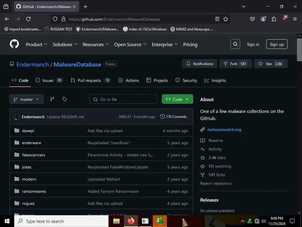This screenshot has height=227, width=302.
Task: Open the Firefox View icon
Action: coord(6,7)
